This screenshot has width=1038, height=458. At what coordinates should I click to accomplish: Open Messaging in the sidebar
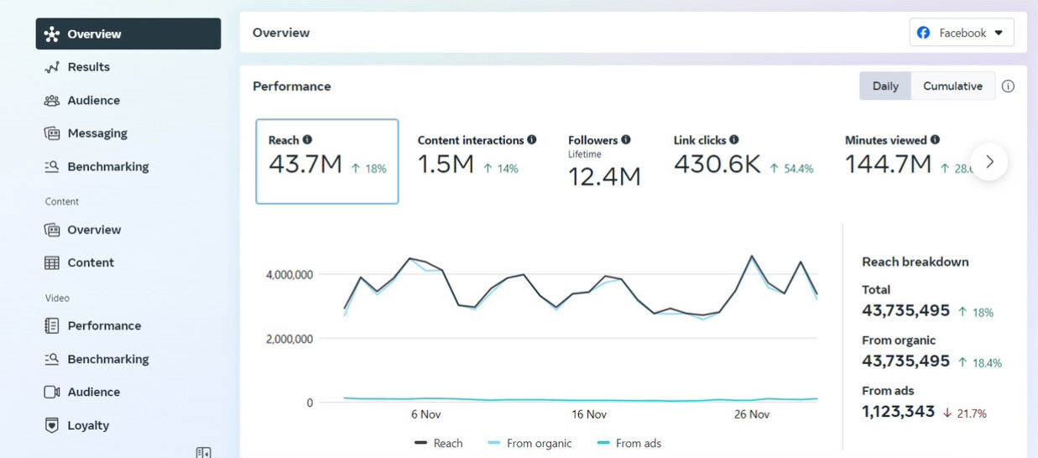[97, 133]
